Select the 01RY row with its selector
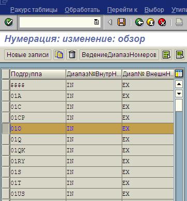 click(6, 161)
